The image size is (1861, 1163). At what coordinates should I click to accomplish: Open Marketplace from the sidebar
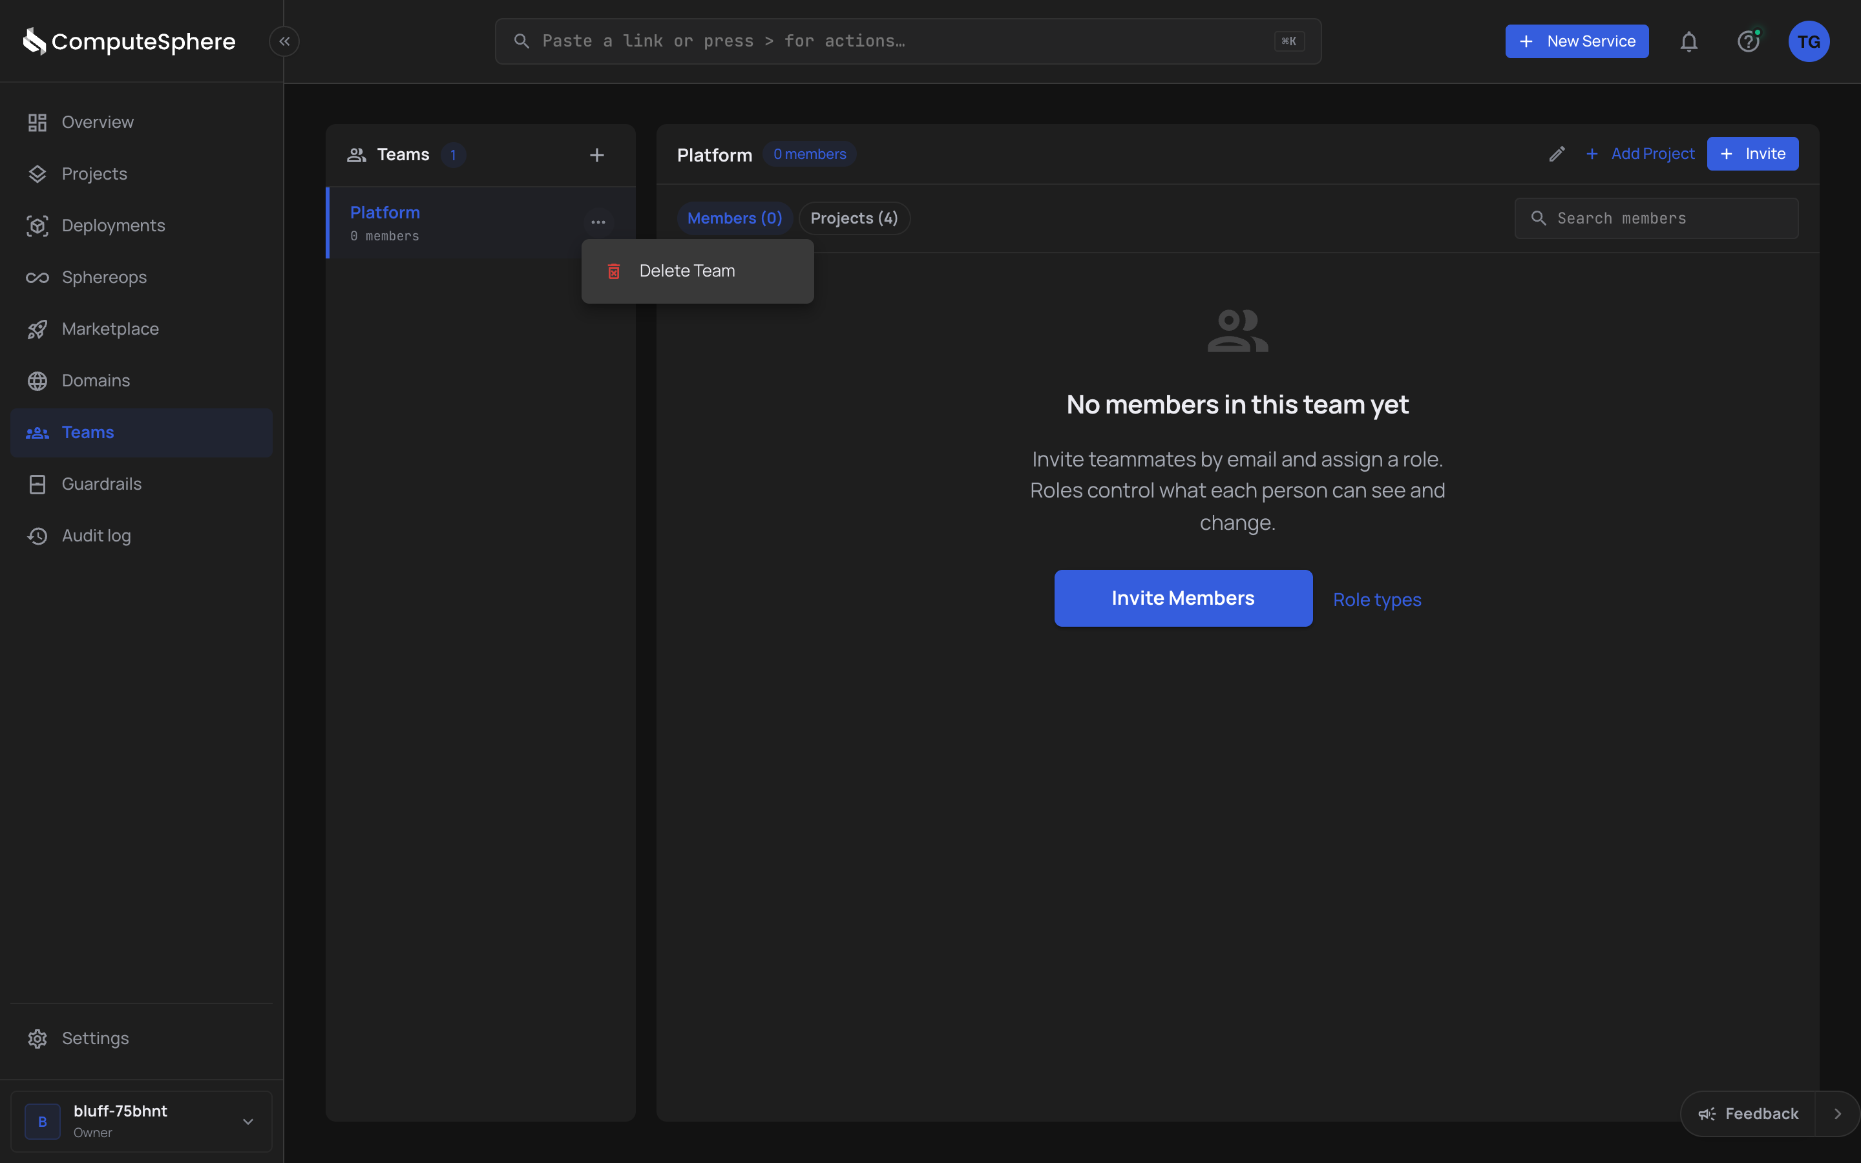[x=142, y=330]
